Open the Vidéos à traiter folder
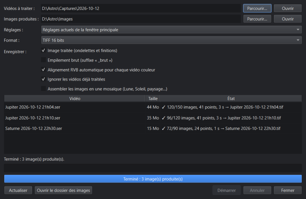The image size is (306, 199). pos(288,8)
